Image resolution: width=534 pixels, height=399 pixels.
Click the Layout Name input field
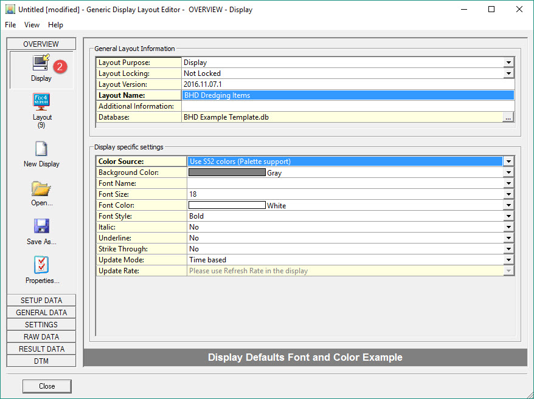pyautogui.click(x=348, y=95)
